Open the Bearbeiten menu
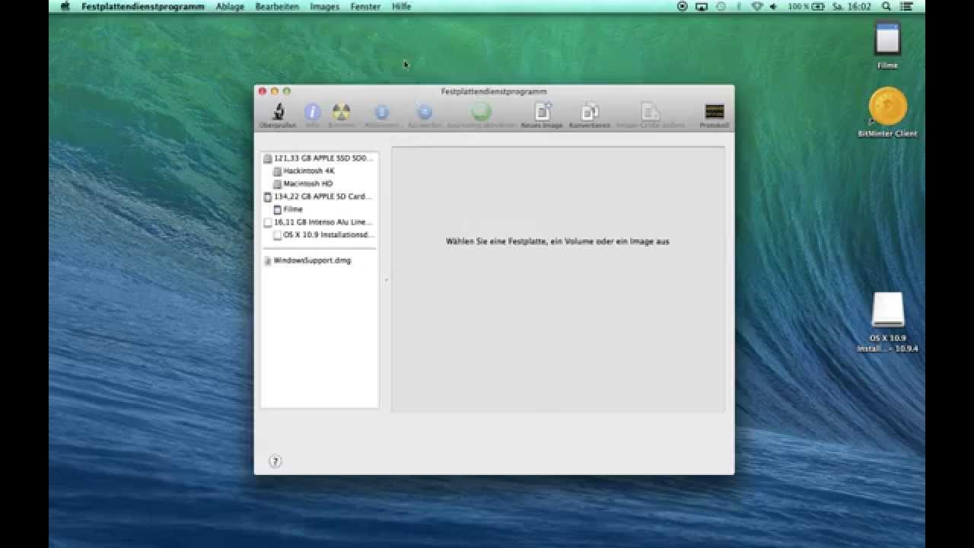 tap(277, 6)
